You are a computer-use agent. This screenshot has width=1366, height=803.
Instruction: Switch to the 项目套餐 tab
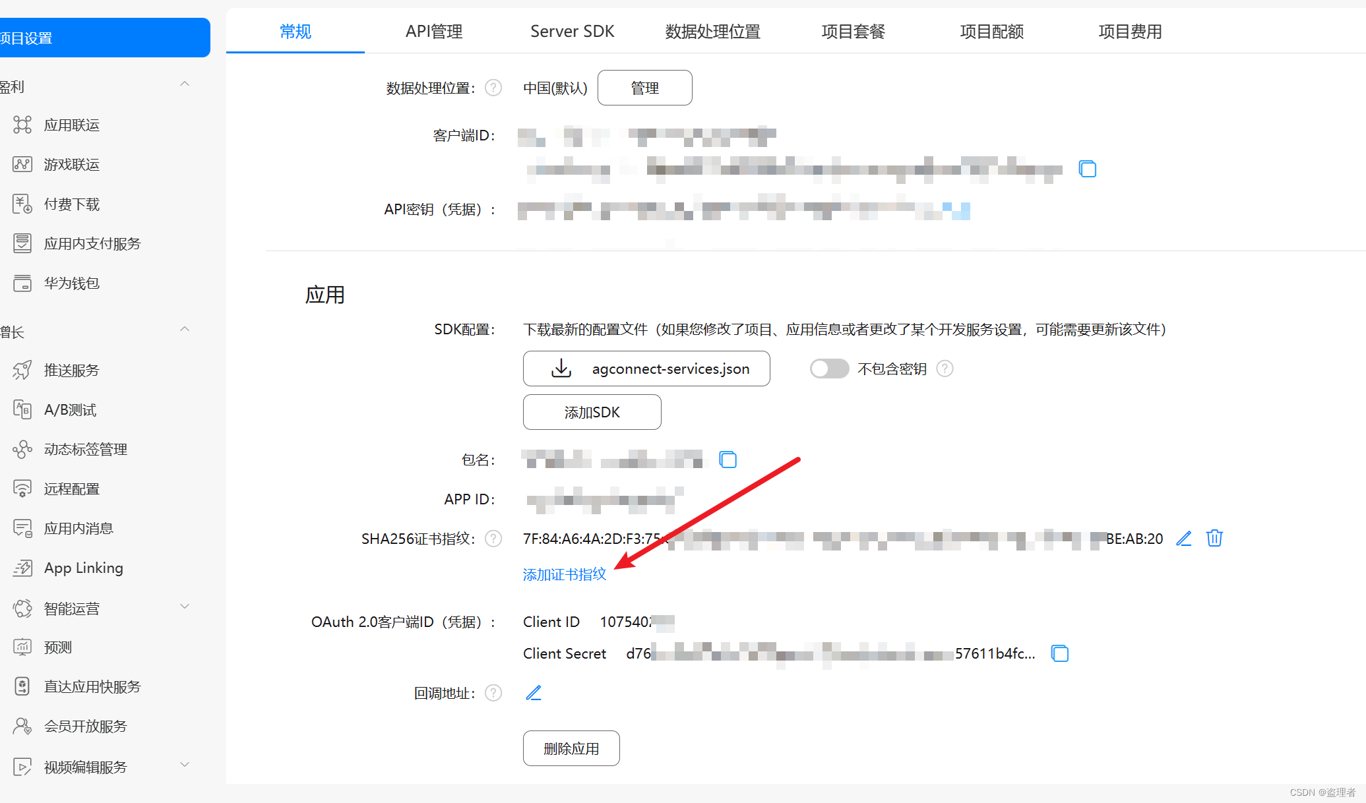point(854,31)
